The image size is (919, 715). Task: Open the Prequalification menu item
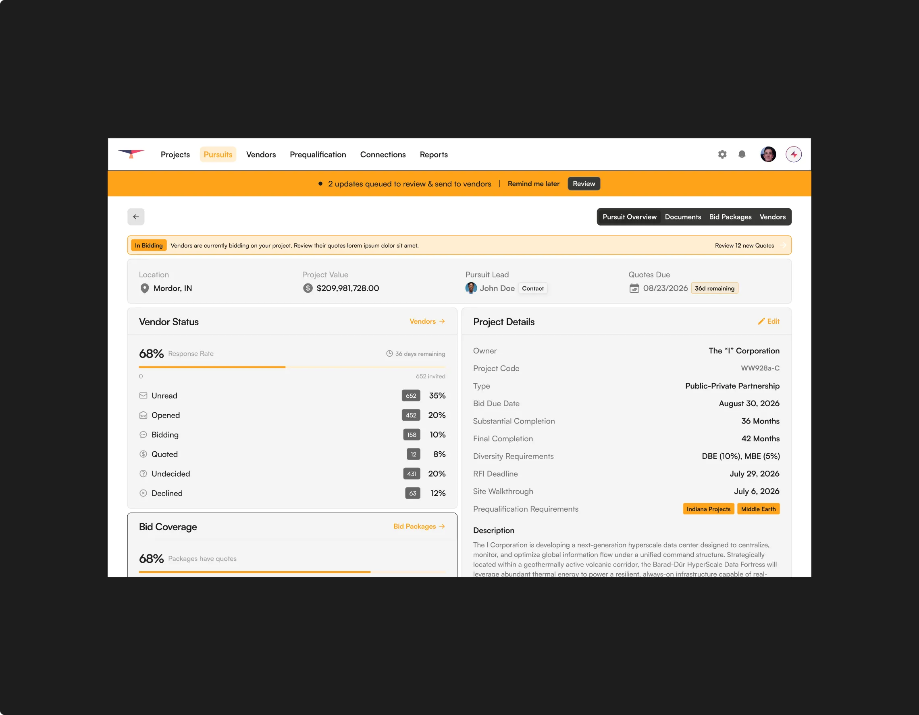click(318, 155)
